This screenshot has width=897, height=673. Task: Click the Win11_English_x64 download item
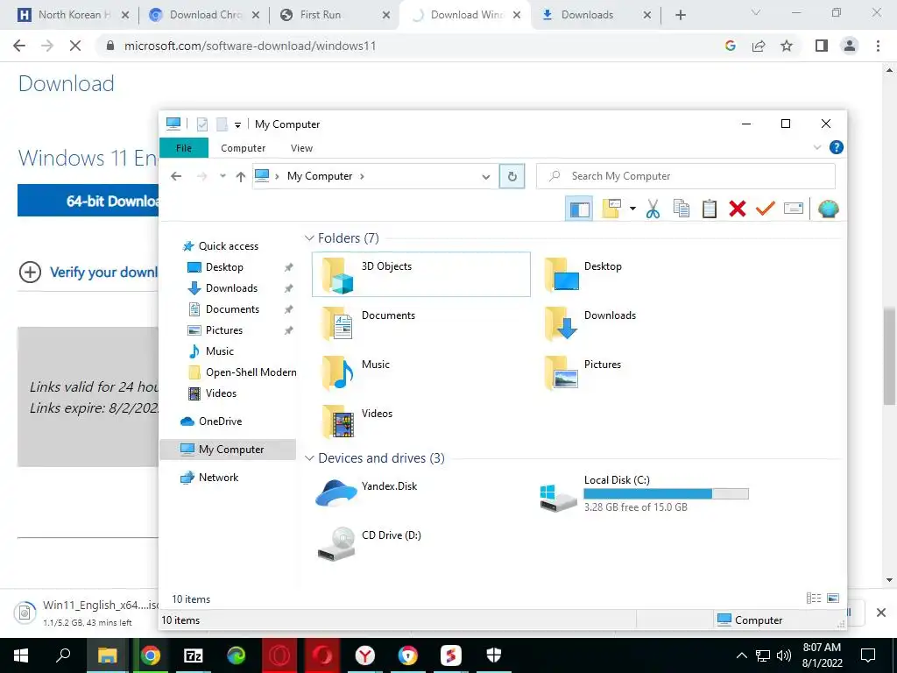point(86,613)
